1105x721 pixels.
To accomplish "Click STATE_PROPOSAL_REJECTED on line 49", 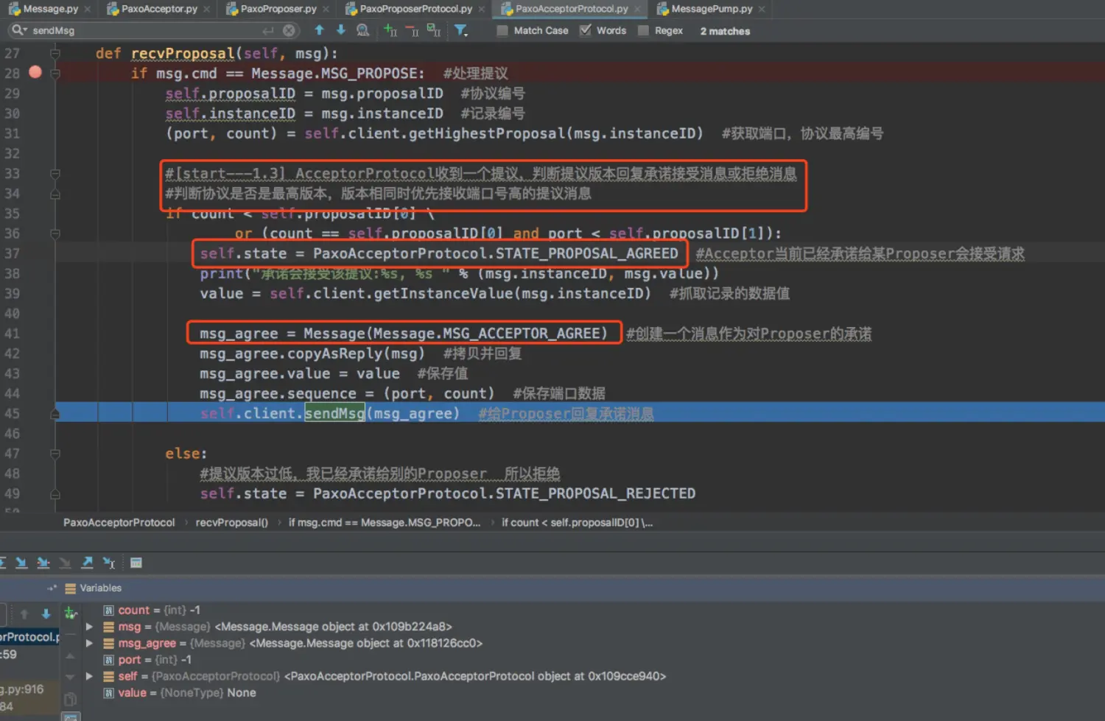I will 596,493.
